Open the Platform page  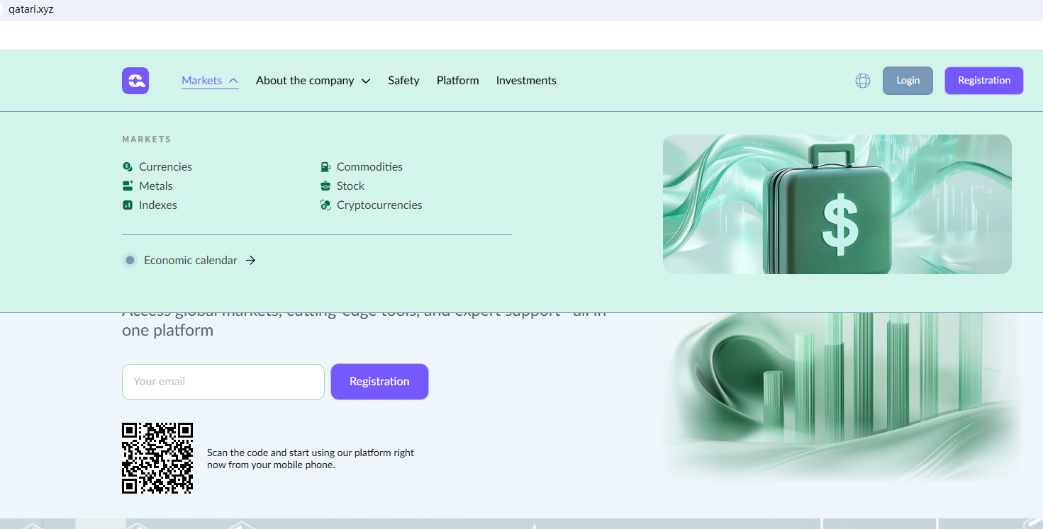tap(458, 81)
